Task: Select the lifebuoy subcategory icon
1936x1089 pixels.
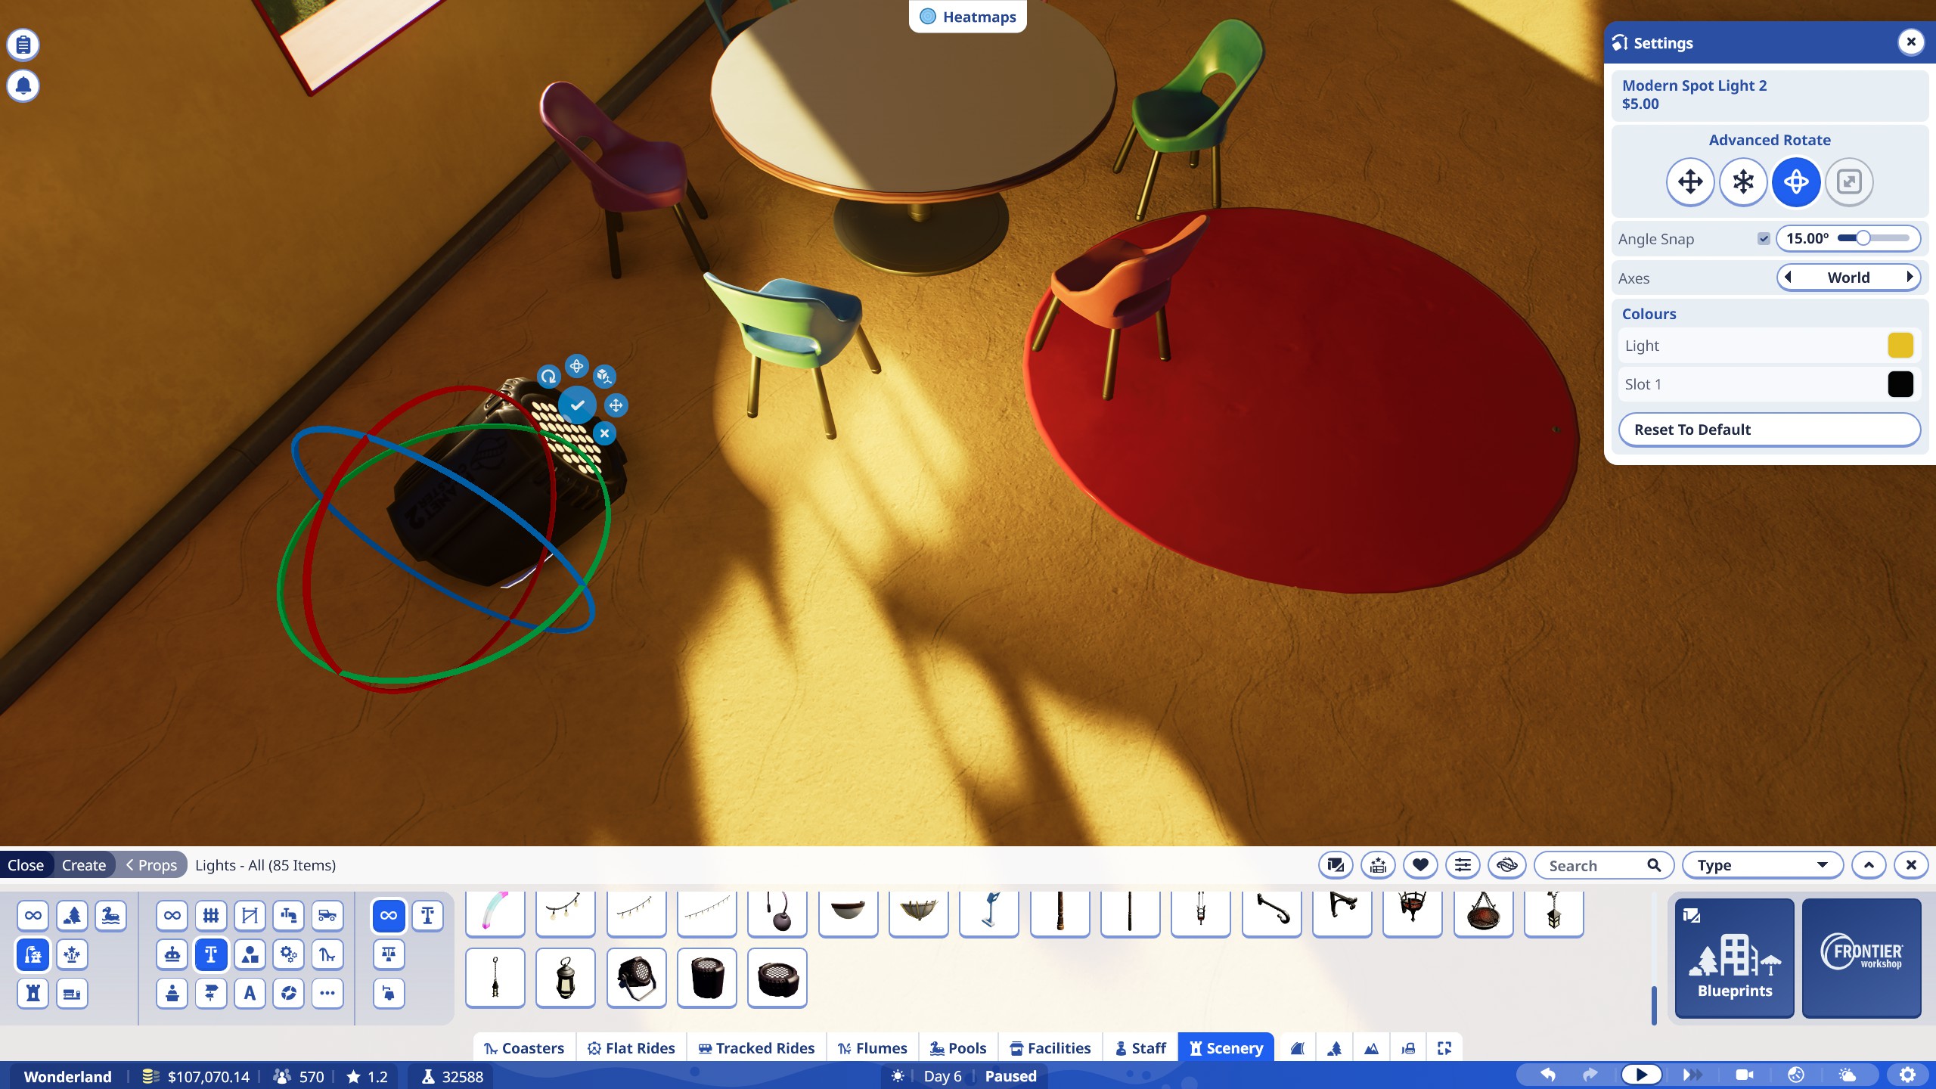Action: [288, 994]
